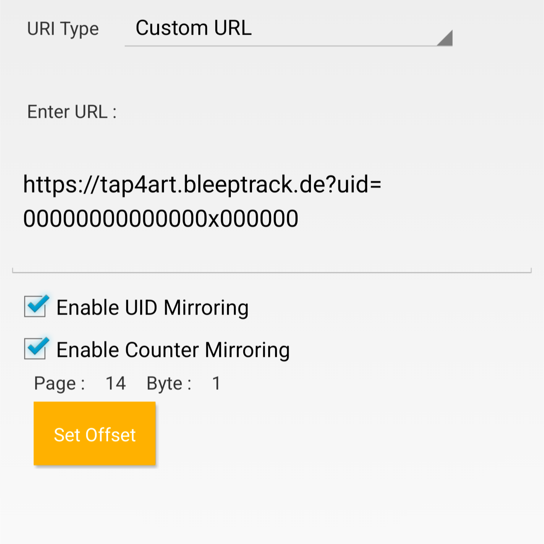Click the "uid=" part of the URL
Screen dimensions: 544x544
359,185
